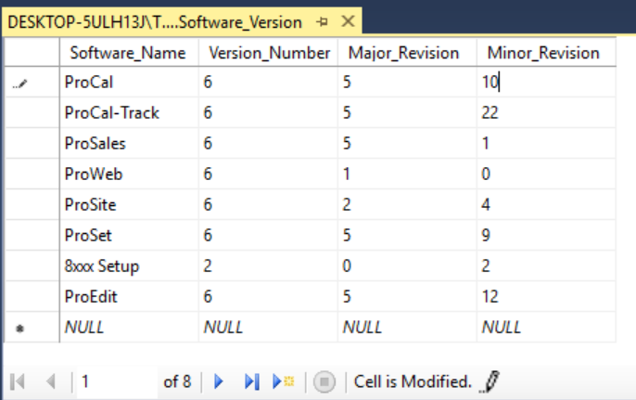Click ProSales Minor_Revision value 1
The width and height of the screenshot is (636, 400).
(546, 143)
